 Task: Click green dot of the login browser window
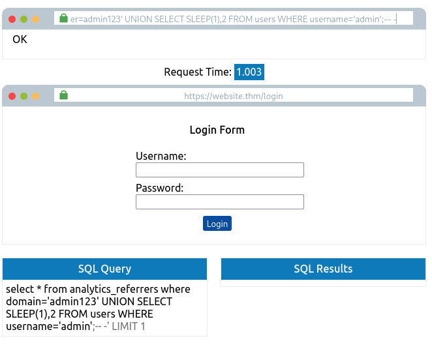24,96
